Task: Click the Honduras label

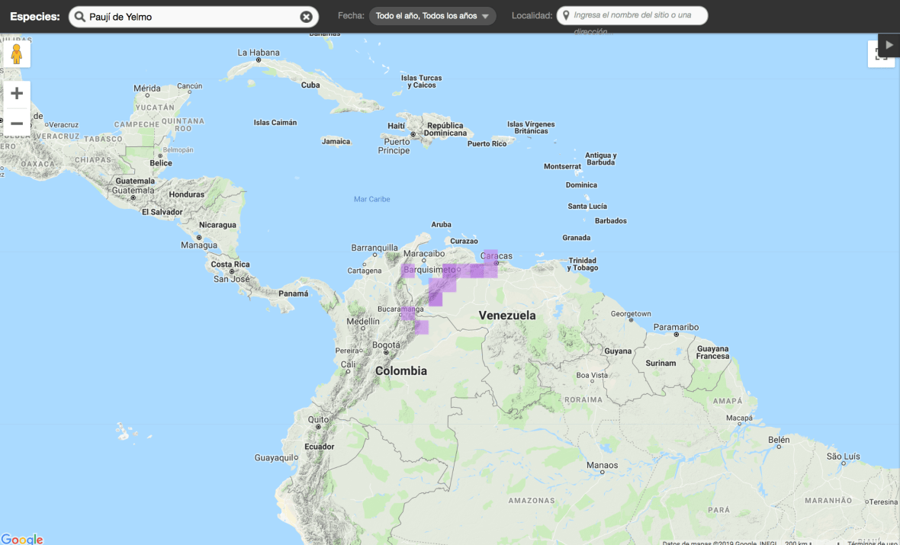Action: point(187,194)
